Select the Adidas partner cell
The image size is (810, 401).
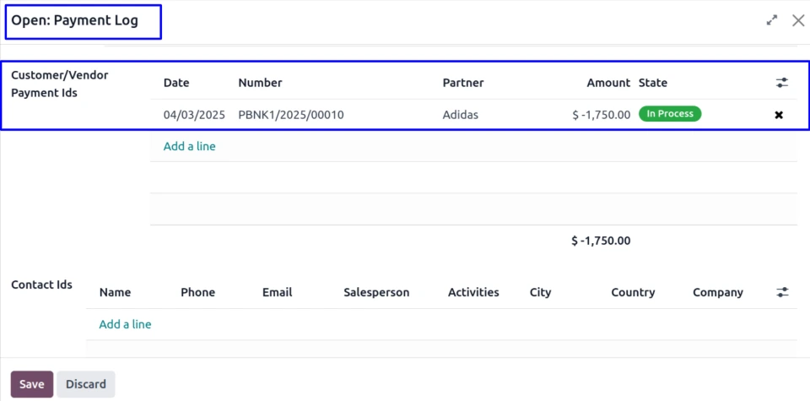(x=461, y=115)
